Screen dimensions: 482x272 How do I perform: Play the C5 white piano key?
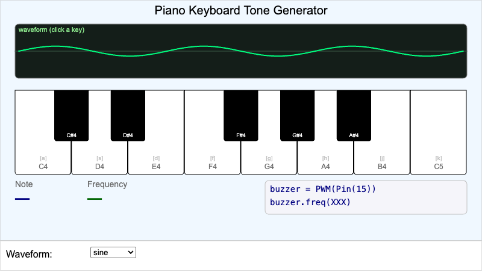coord(439,132)
